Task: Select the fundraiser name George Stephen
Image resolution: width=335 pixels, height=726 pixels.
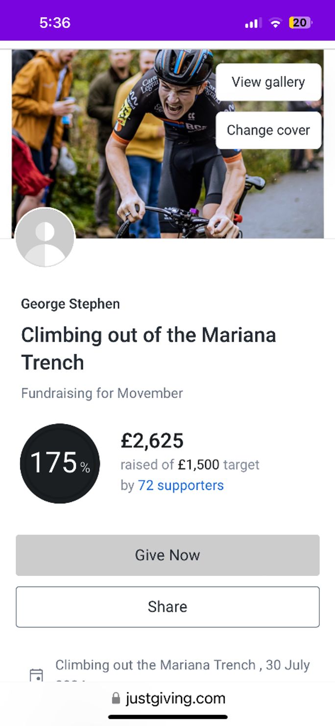Action: pyautogui.click(x=71, y=304)
